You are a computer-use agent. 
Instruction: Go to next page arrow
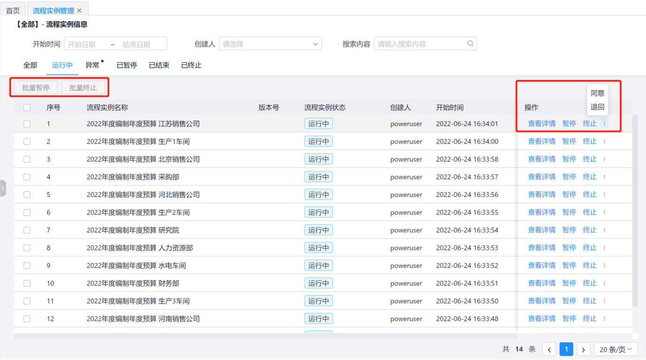coord(583,349)
